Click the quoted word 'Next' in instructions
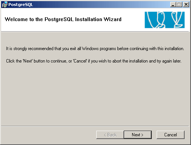The image size is (191, 145). point(28,61)
